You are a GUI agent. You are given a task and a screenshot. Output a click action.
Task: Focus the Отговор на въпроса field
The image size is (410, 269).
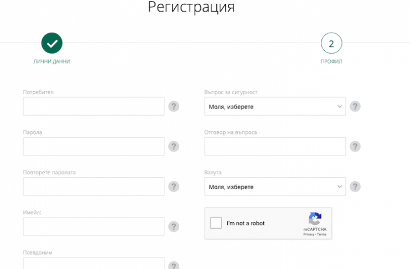[x=275, y=147]
